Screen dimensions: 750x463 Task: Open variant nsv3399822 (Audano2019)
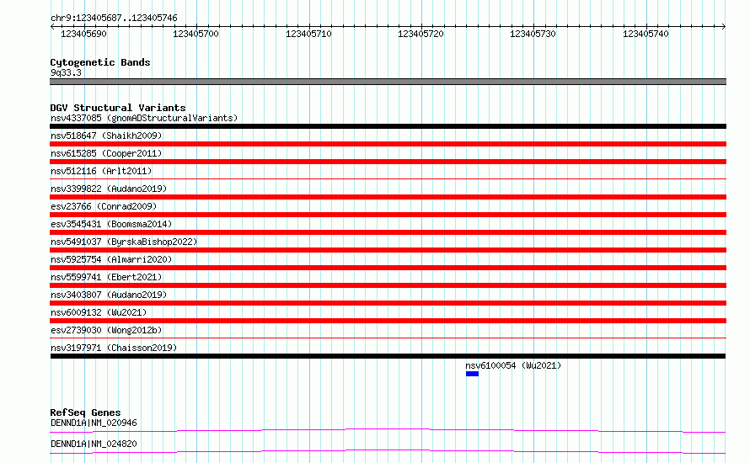[x=109, y=189]
